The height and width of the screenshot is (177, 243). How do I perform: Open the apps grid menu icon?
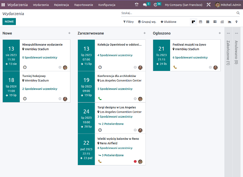tap(3, 5)
